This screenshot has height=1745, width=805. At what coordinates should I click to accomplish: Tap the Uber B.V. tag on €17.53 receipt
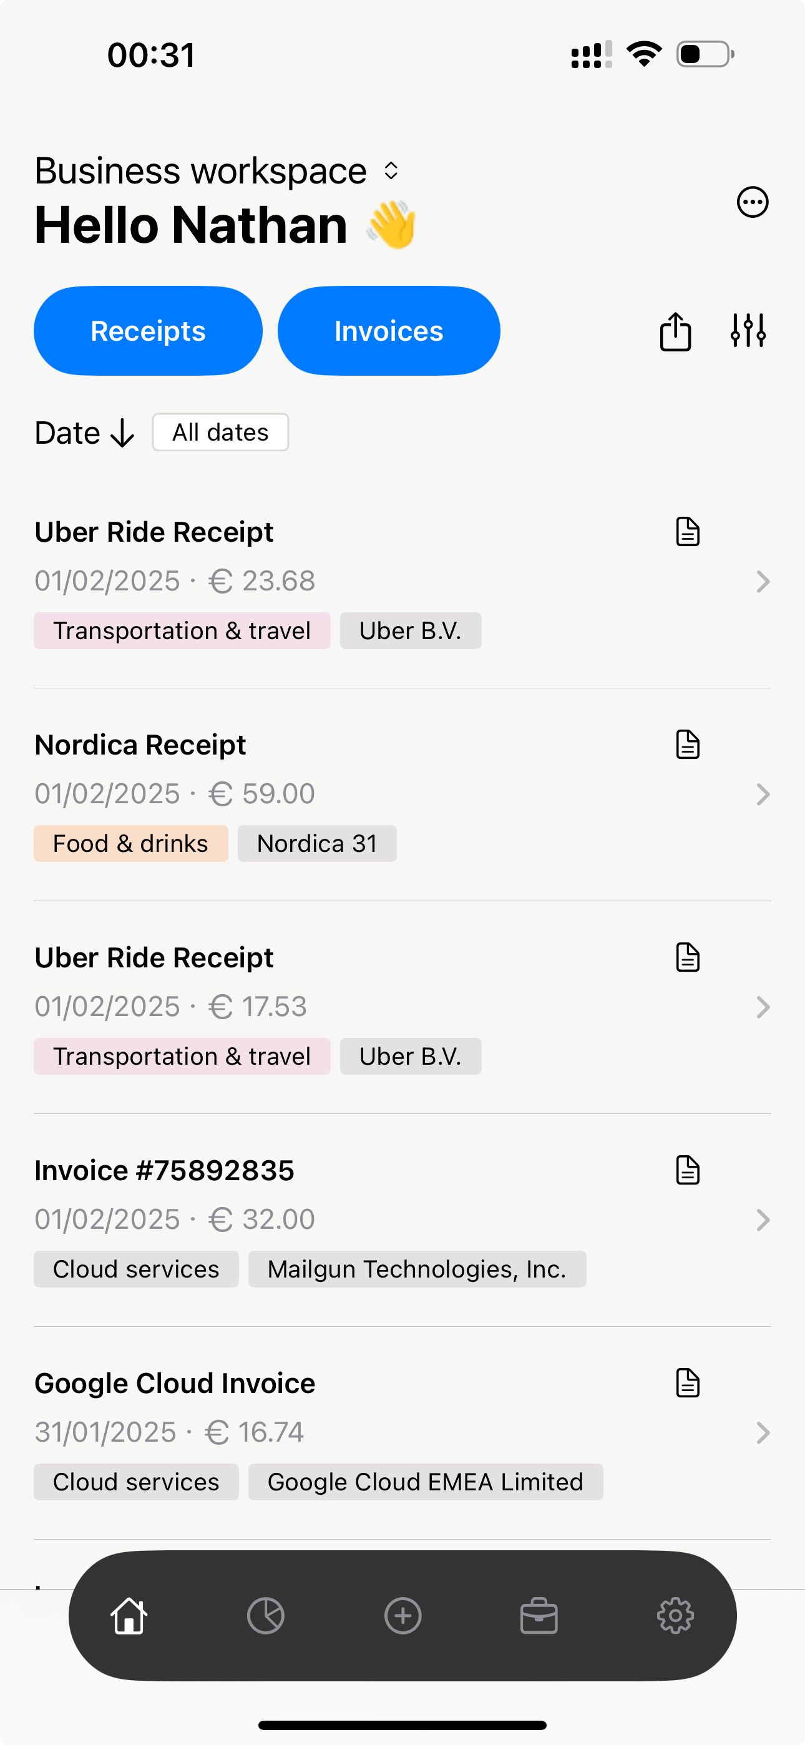[411, 1056]
